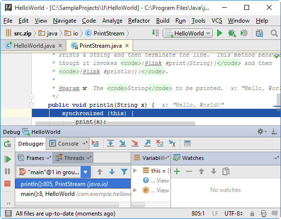Open HelloWorld run configuration dropdown
Viewport: 281px width, 219px height.
click(188, 33)
